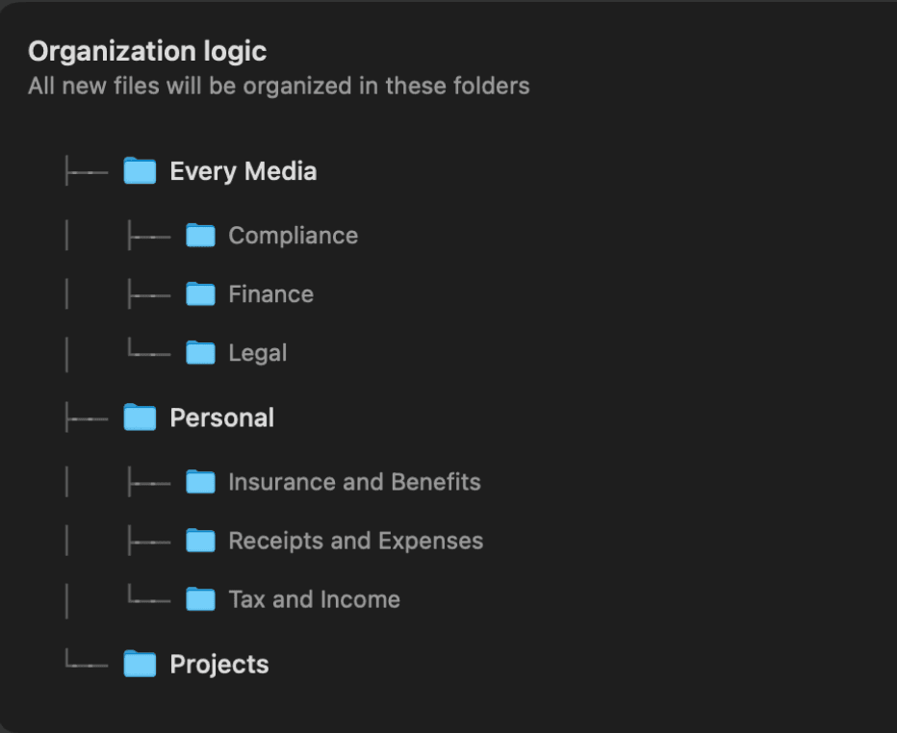897x733 pixels.
Task: Choose Tax and Income label
Action: (314, 599)
